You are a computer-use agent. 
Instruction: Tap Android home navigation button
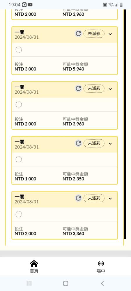[x=65, y=283]
